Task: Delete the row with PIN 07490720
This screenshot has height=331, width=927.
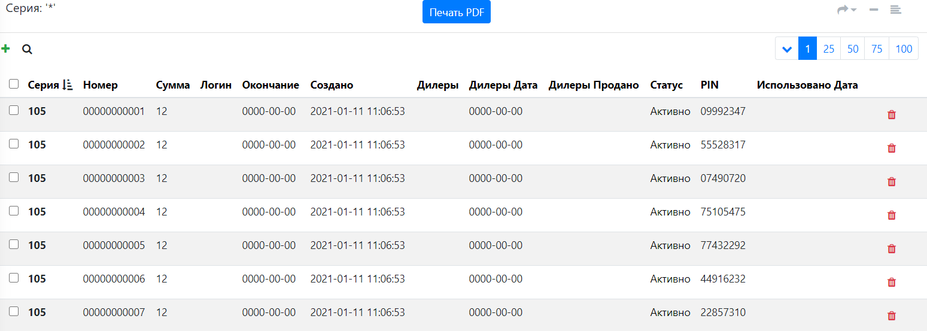Action: click(x=891, y=182)
